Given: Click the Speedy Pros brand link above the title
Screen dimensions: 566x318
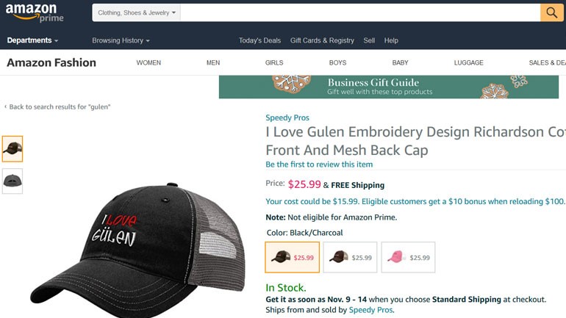Looking at the screenshot, I should pos(287,118).
